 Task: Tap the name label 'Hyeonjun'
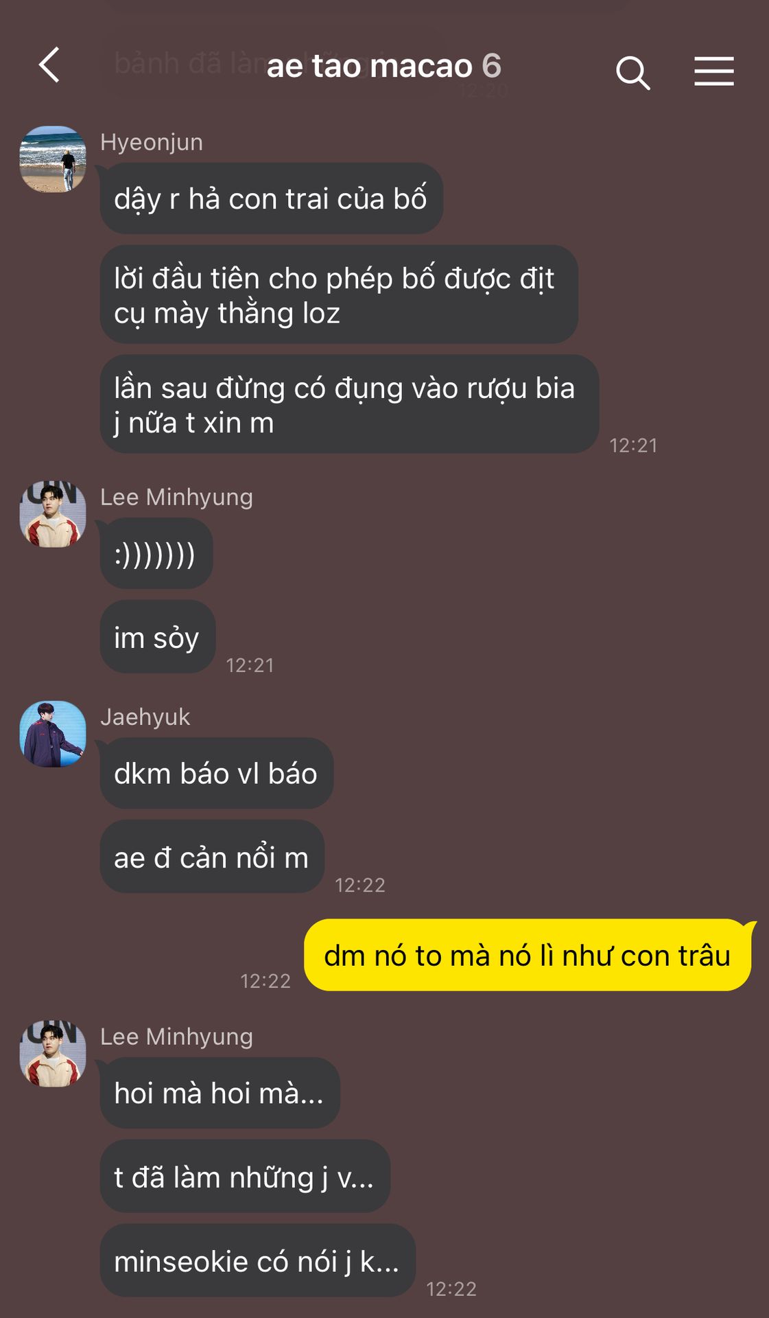152,142
